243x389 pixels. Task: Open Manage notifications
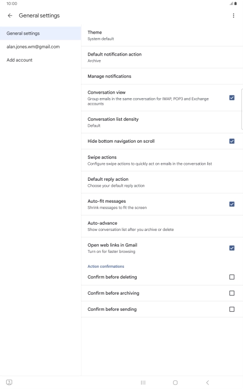pos(162,77)
